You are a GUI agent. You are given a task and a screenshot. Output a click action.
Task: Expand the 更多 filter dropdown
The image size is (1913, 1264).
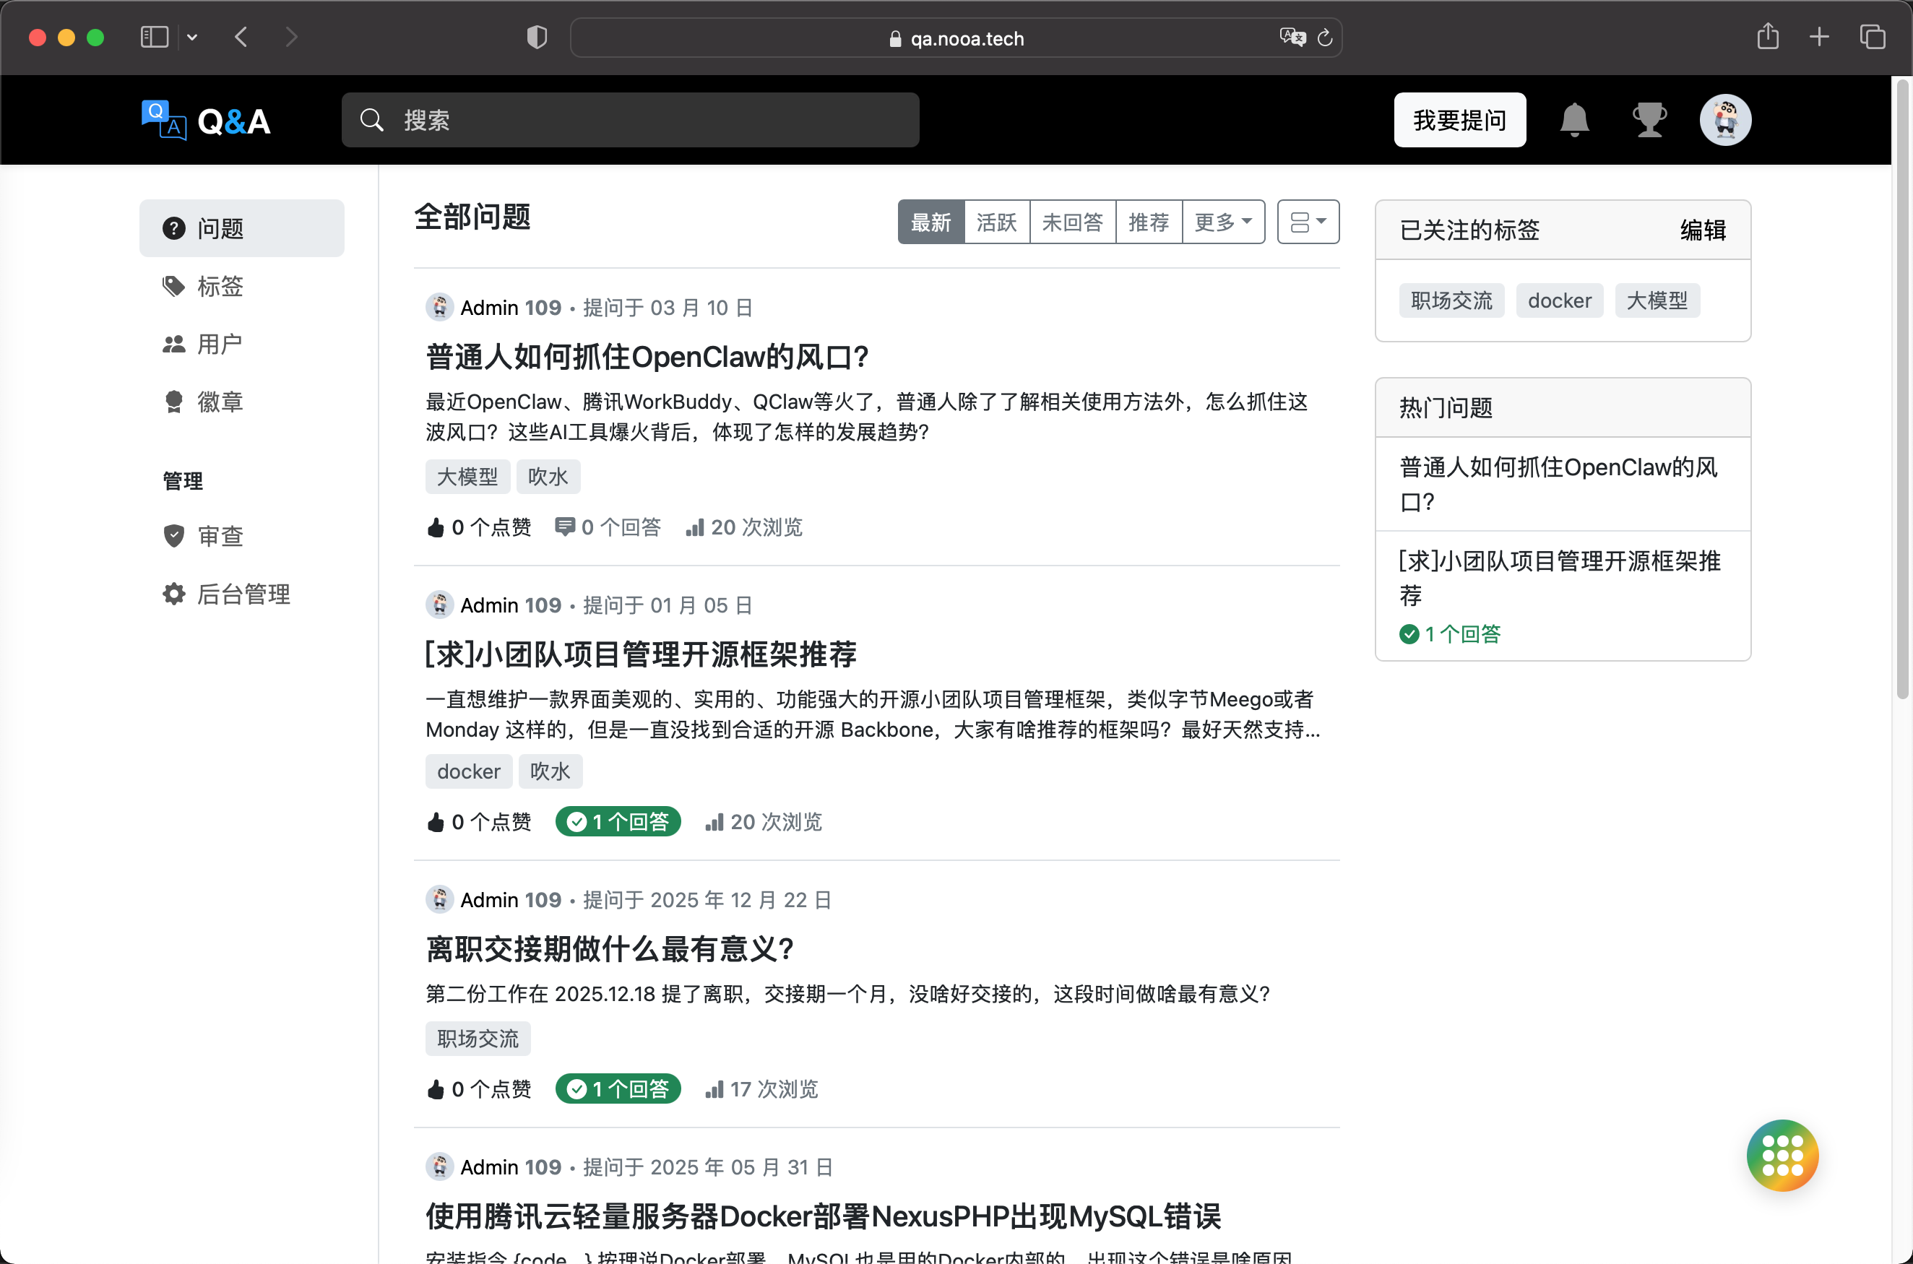[1222, 222]
